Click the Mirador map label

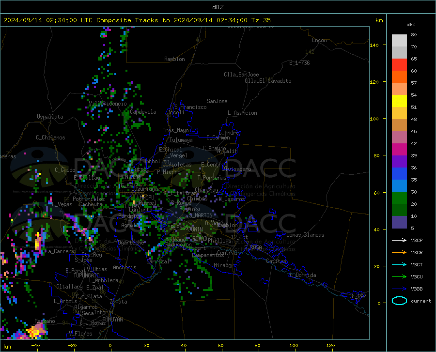(223, 265)
